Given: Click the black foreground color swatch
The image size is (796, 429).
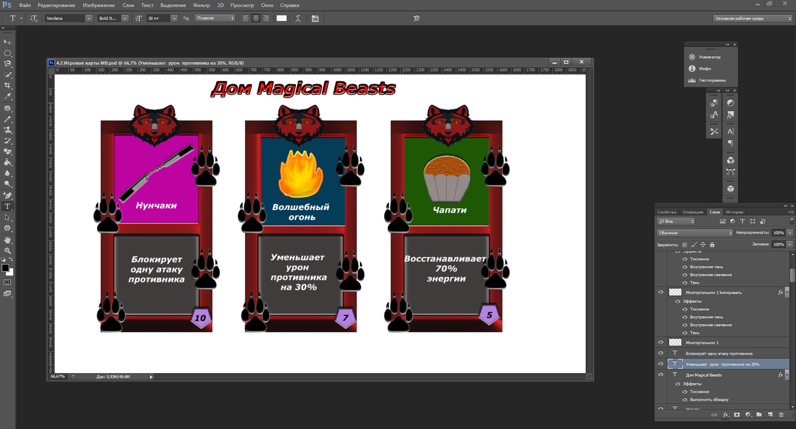Looking at the screenshot, I should (x=6, y=268).
